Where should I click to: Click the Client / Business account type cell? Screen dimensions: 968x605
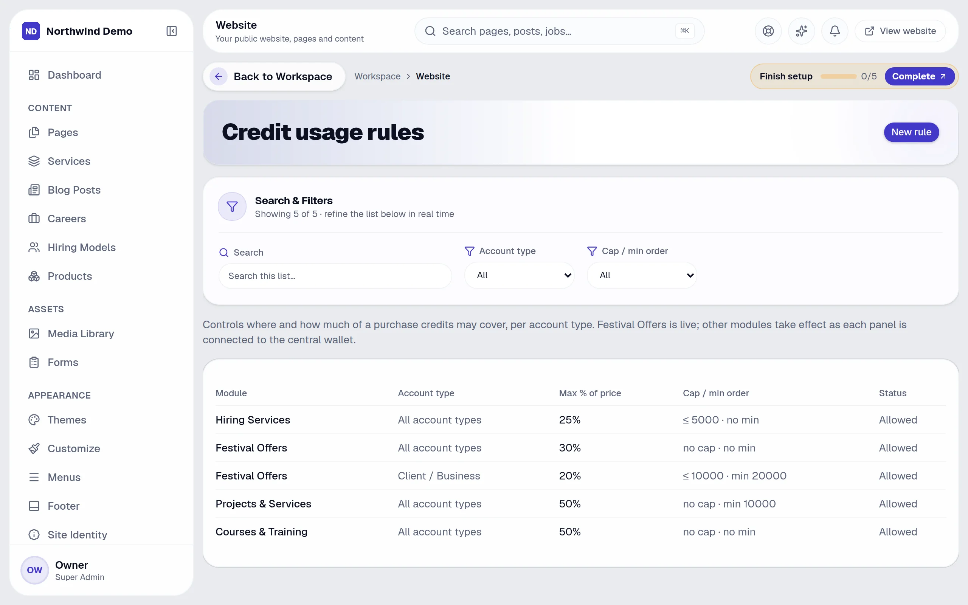(439, 476)
